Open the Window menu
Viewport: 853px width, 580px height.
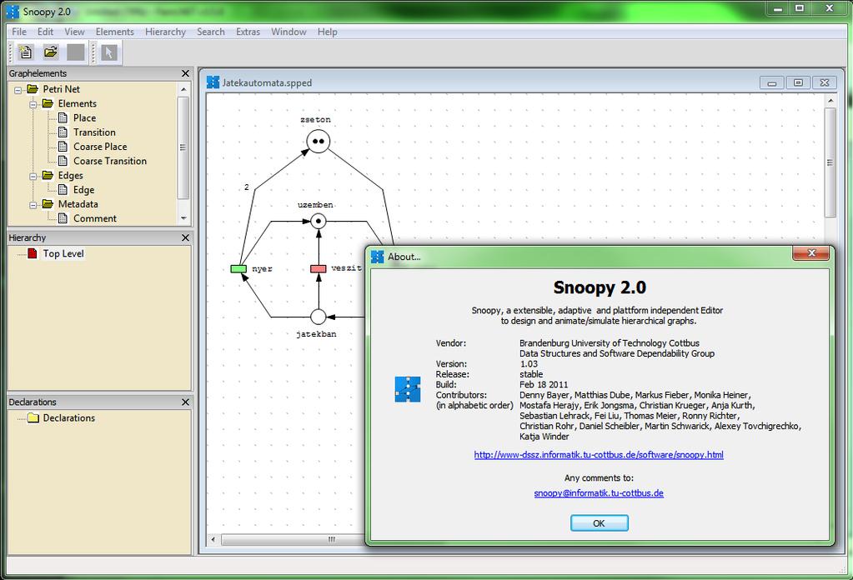[x=289, y=32]
